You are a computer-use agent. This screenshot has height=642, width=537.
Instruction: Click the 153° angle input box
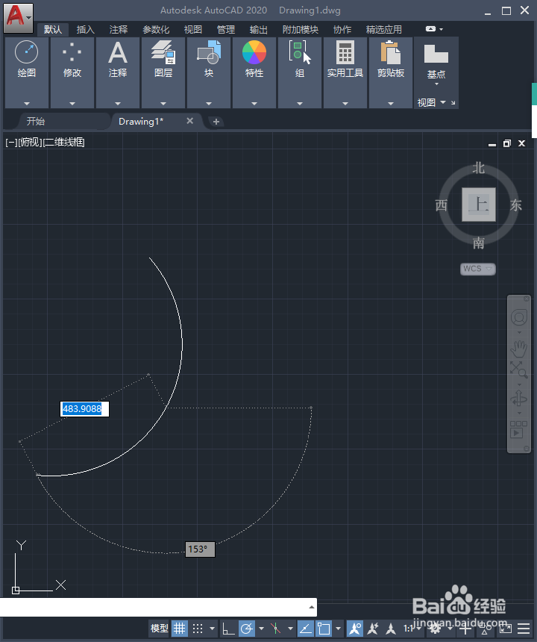tap(200, 549)
